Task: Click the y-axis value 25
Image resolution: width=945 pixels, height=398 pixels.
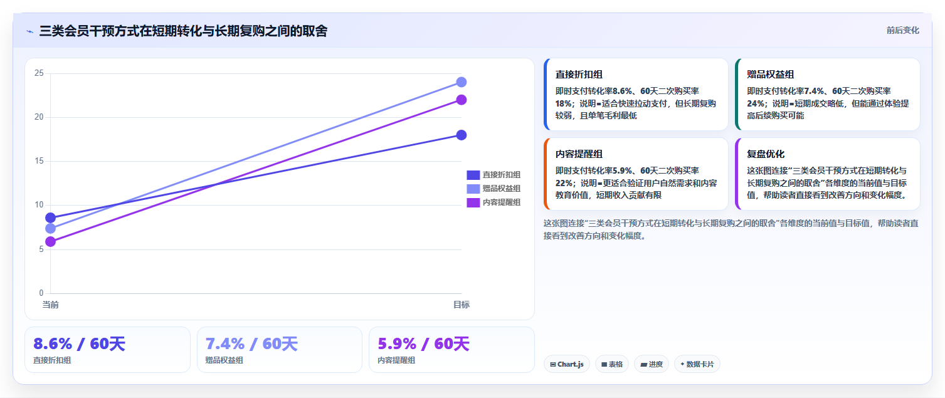Action: pyautogui.click(x=39, y=73)
